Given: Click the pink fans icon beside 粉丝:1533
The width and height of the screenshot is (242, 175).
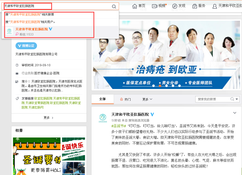Looking at the screenshot, I should click(17, 34).
